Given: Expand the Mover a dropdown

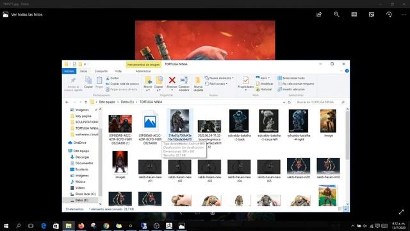Looking at the screenshot, I should (148, 90).
